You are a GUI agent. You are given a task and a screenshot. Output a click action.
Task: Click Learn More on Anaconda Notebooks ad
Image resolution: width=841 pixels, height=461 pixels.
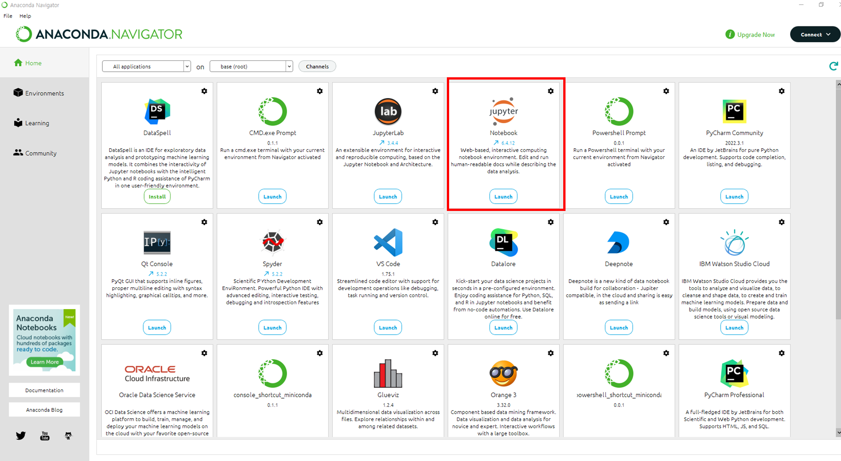coord(45,362)
